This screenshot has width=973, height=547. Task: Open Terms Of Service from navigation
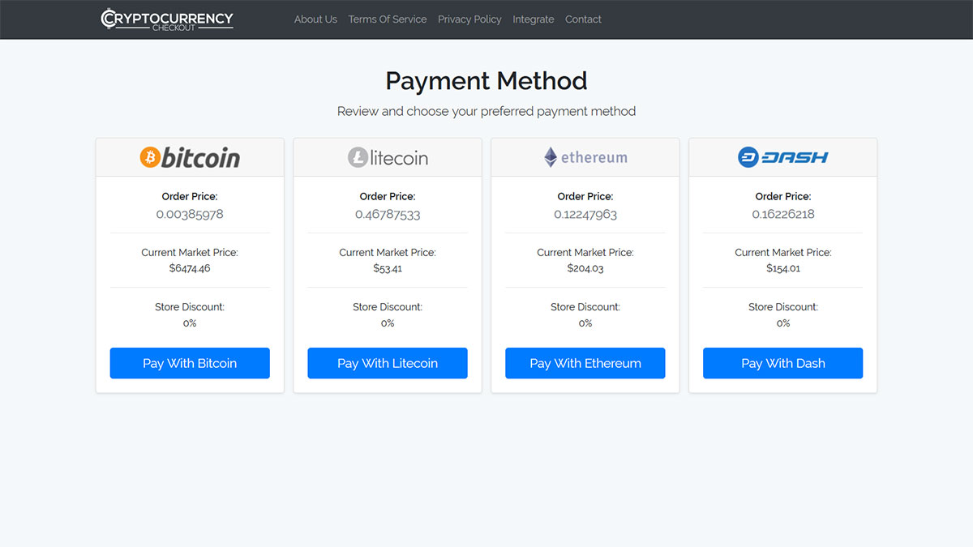[388, 19]
